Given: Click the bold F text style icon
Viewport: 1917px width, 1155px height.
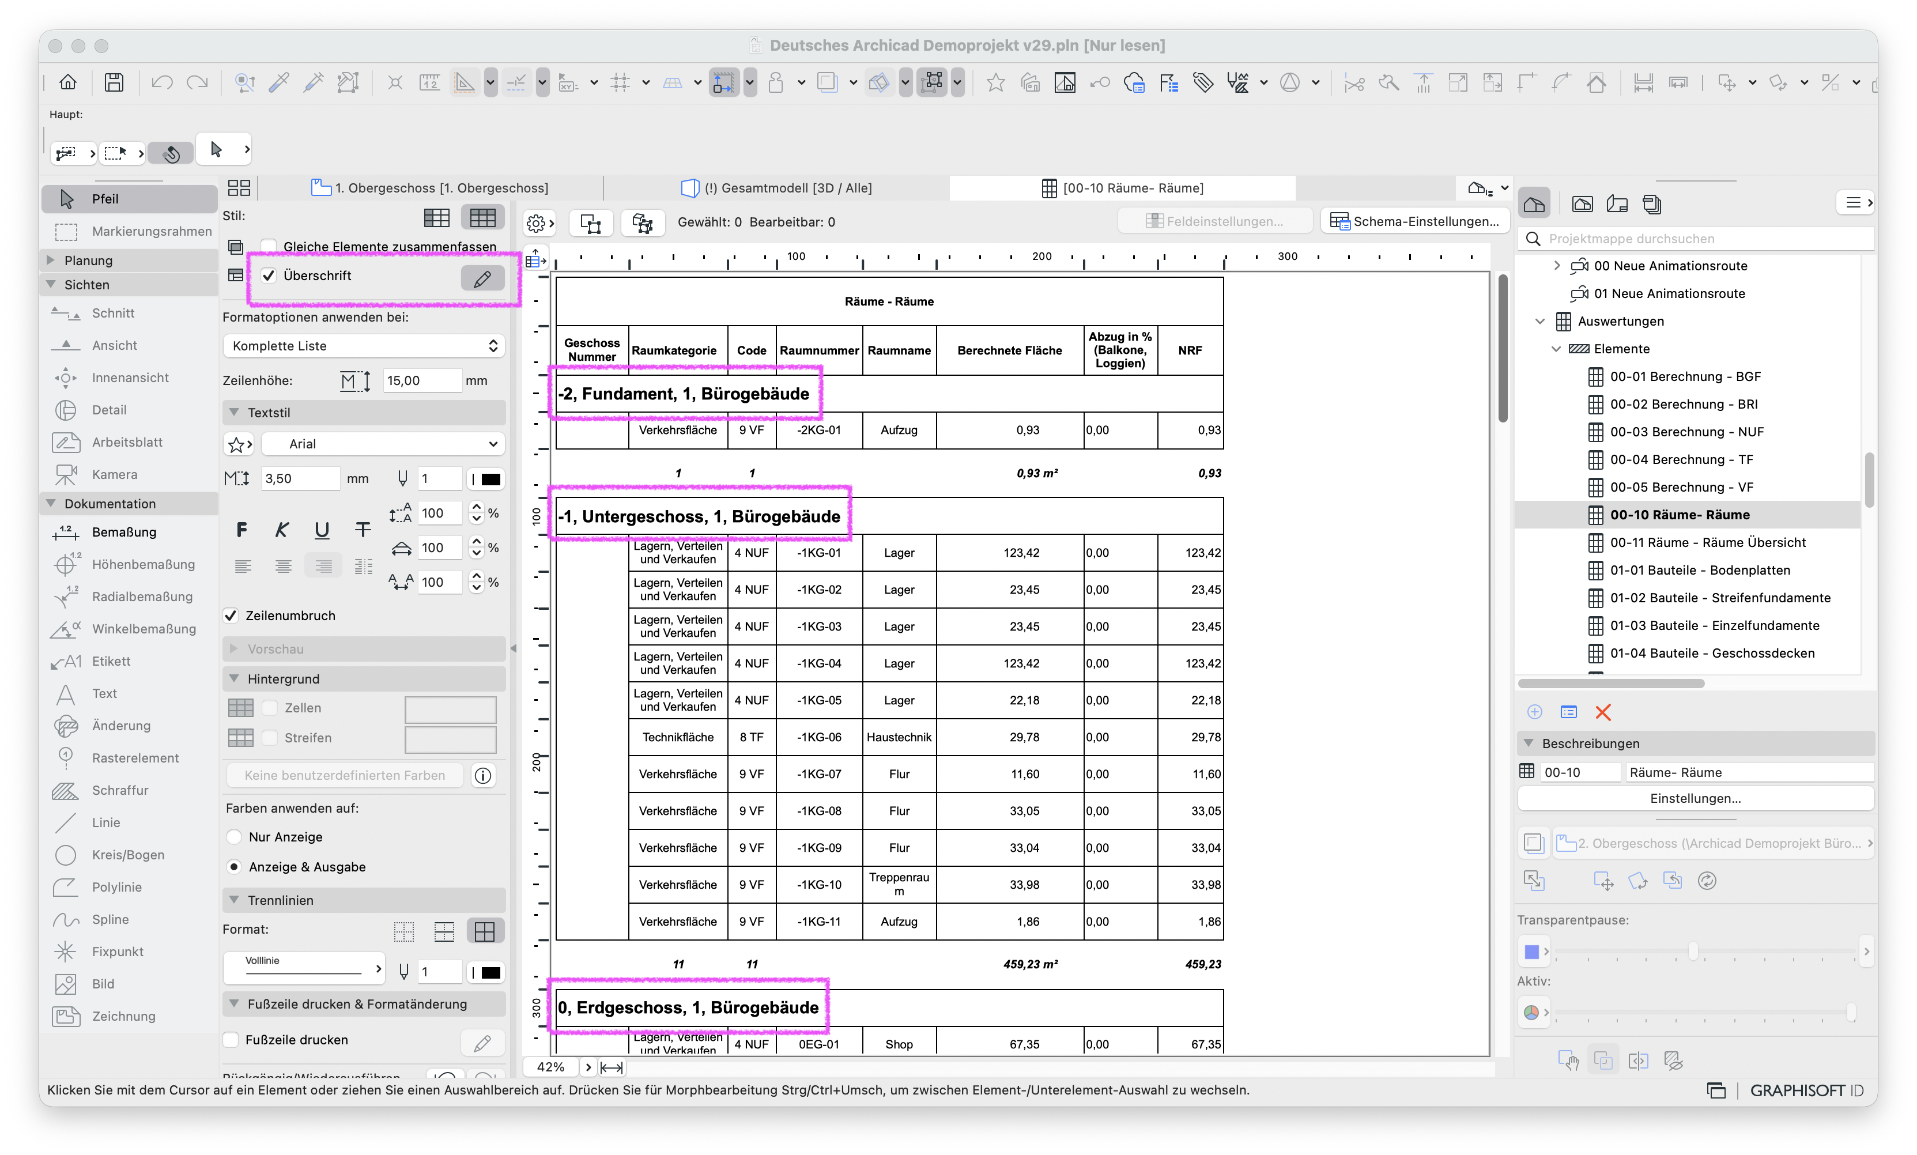Looking at the screenshot, I should coord(242,530).
